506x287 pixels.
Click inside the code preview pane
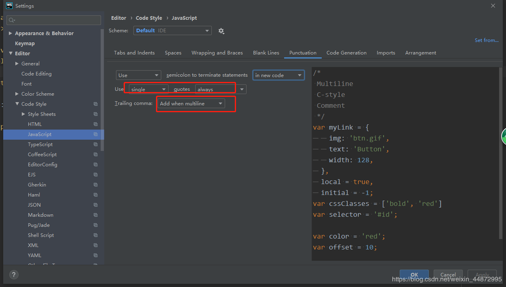pos(405,163)
